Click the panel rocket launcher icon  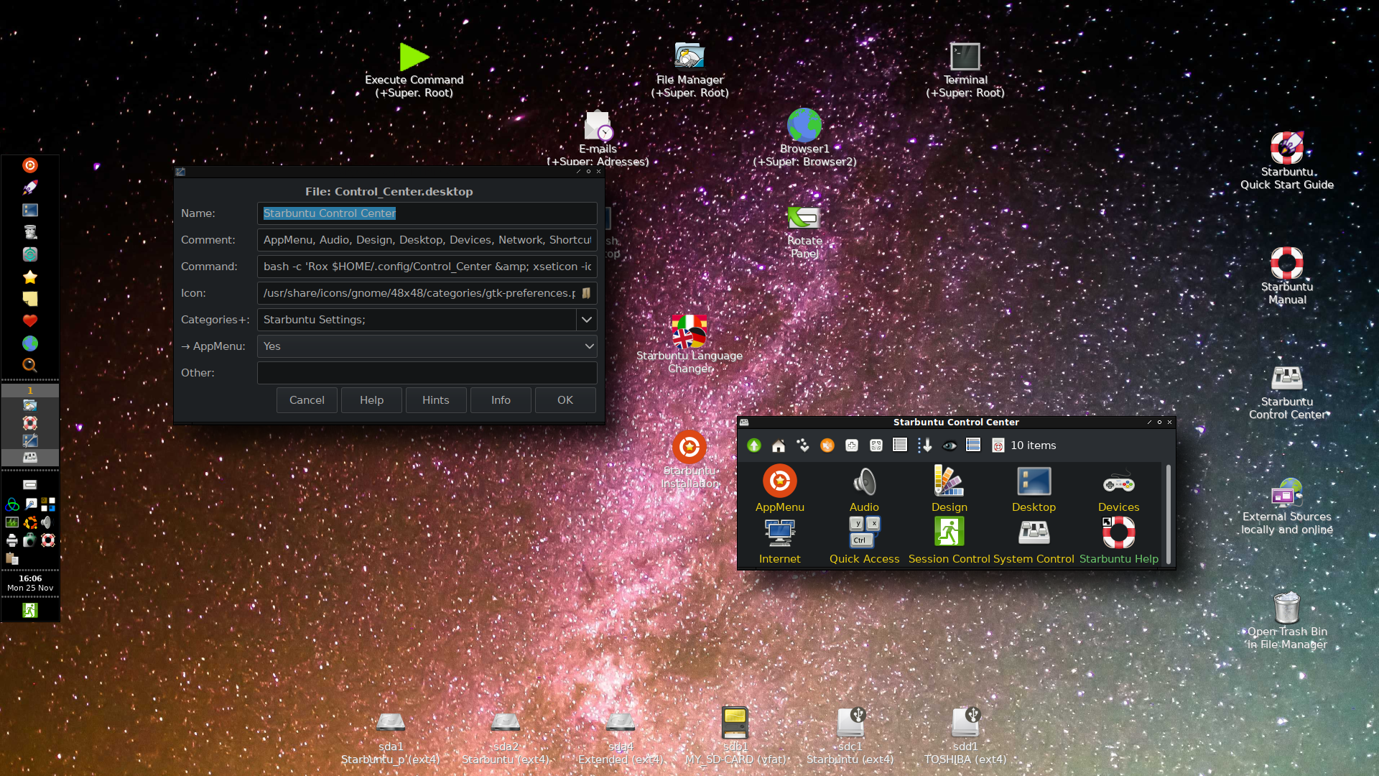tap(29, 188)
